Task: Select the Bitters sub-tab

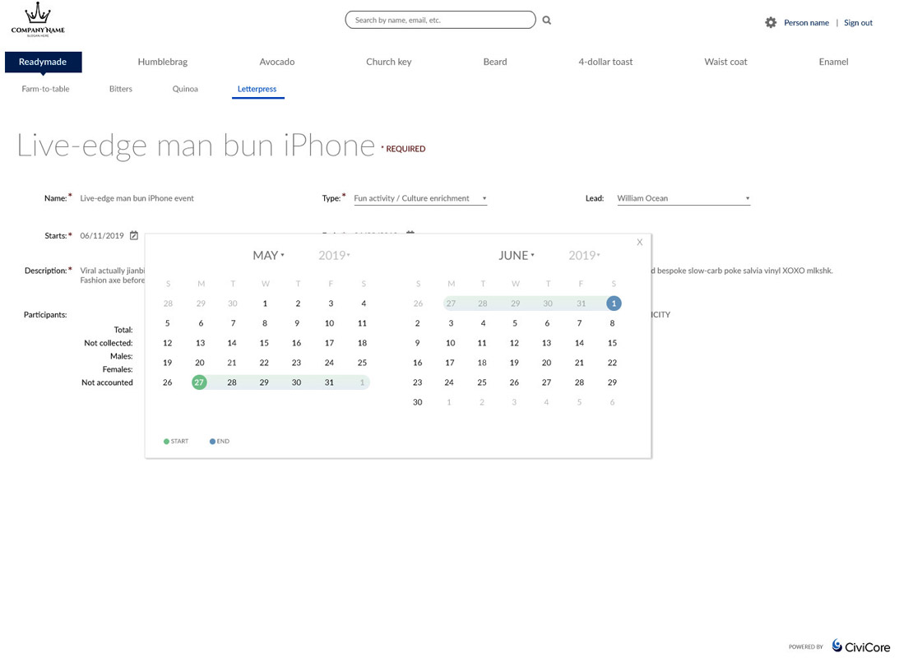Action: point(120,89)
